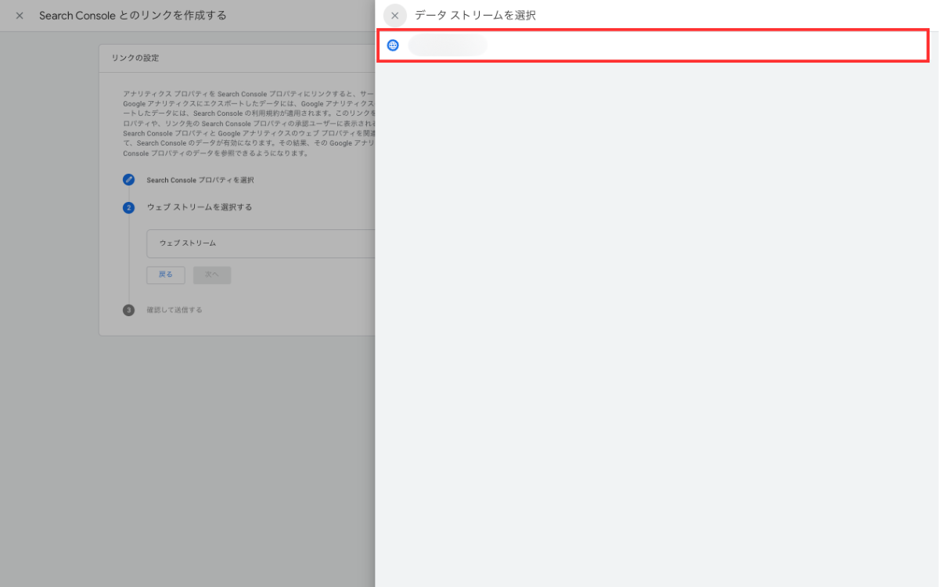Click the globe icon of the data stream
This screenshot has height=587, width=939.
pos(393,45)
